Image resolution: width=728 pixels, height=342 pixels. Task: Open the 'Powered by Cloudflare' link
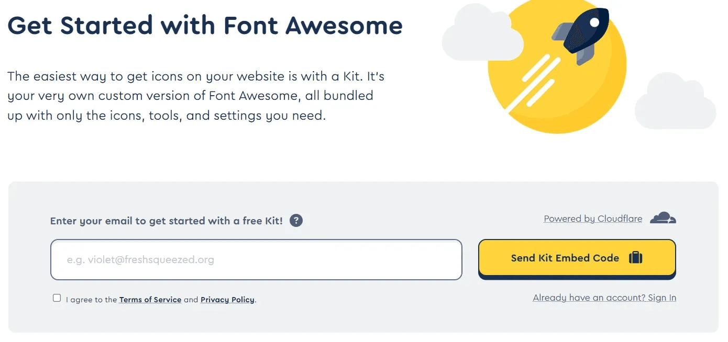pyautogui.click(x=592, y=218)
